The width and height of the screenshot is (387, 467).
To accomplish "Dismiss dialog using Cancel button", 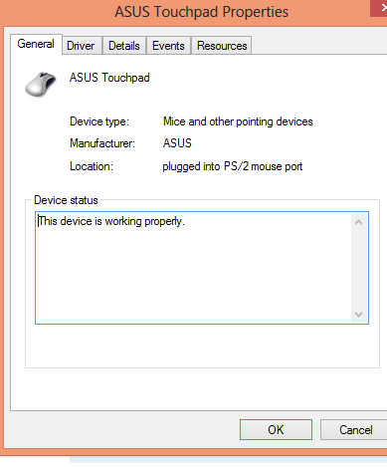I will tap(354, 429).
